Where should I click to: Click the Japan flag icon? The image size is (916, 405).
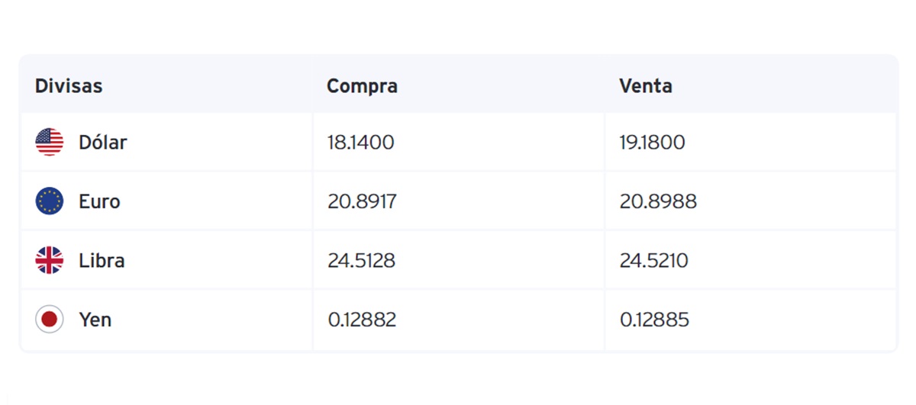pos(50,319)
